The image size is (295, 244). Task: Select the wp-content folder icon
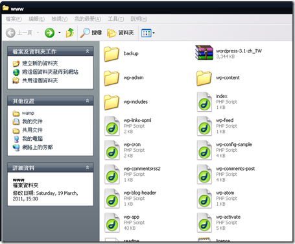[204, 78]
